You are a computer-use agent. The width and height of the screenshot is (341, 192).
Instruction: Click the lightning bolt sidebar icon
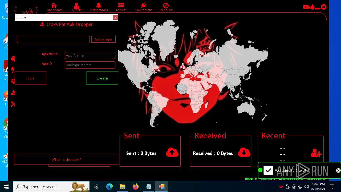pos(13,70)
